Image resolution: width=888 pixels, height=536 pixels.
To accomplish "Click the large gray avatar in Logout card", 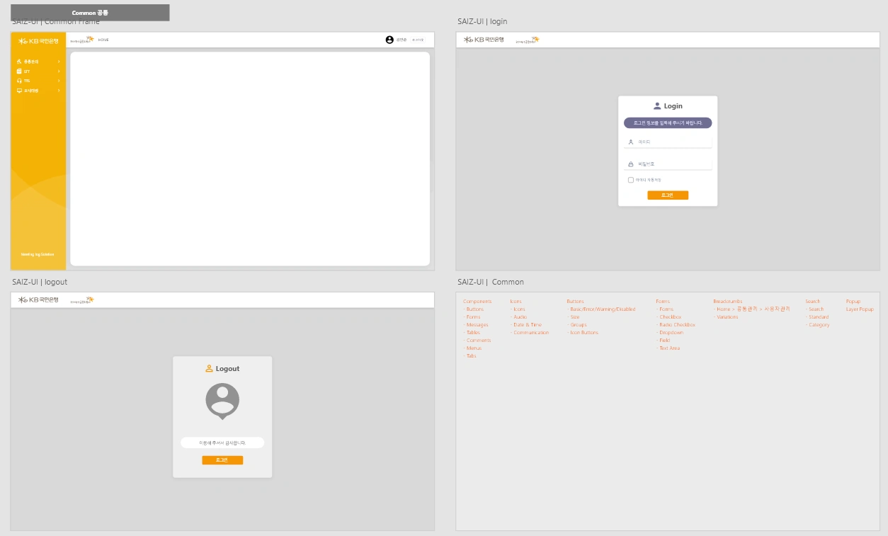I will tap(222, 401).
